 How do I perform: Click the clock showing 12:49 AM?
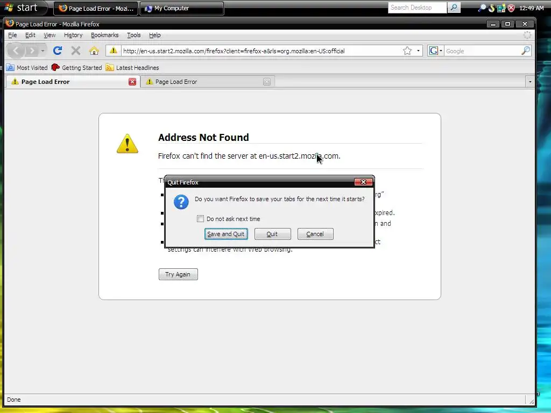[531, 8]
